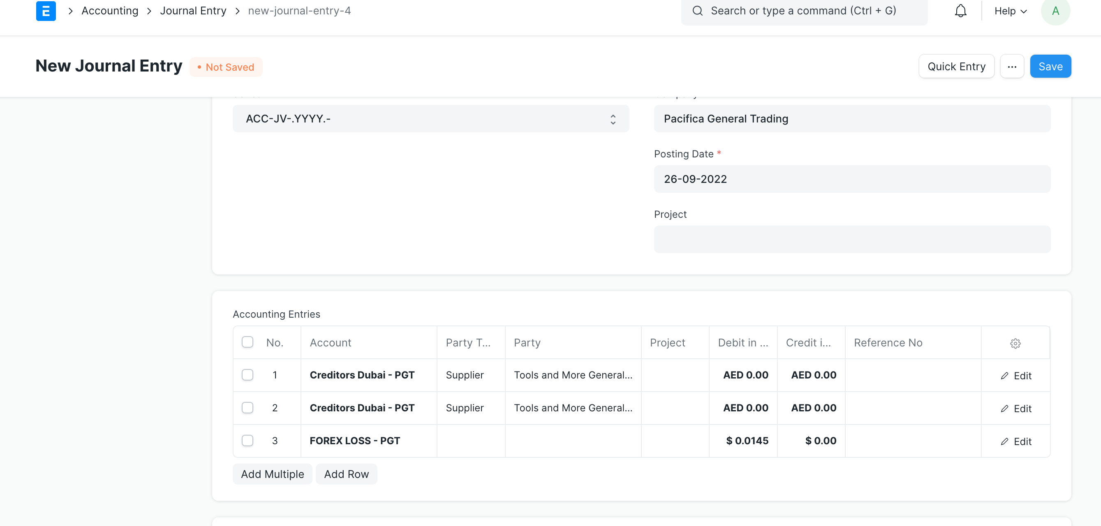Select the FOREX LOSS - PGT account cell
1101x526 pixels.
click(x=368, y=441)
